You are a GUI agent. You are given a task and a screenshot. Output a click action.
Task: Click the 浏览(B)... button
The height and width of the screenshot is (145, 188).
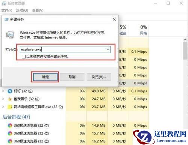pos(99,77)
